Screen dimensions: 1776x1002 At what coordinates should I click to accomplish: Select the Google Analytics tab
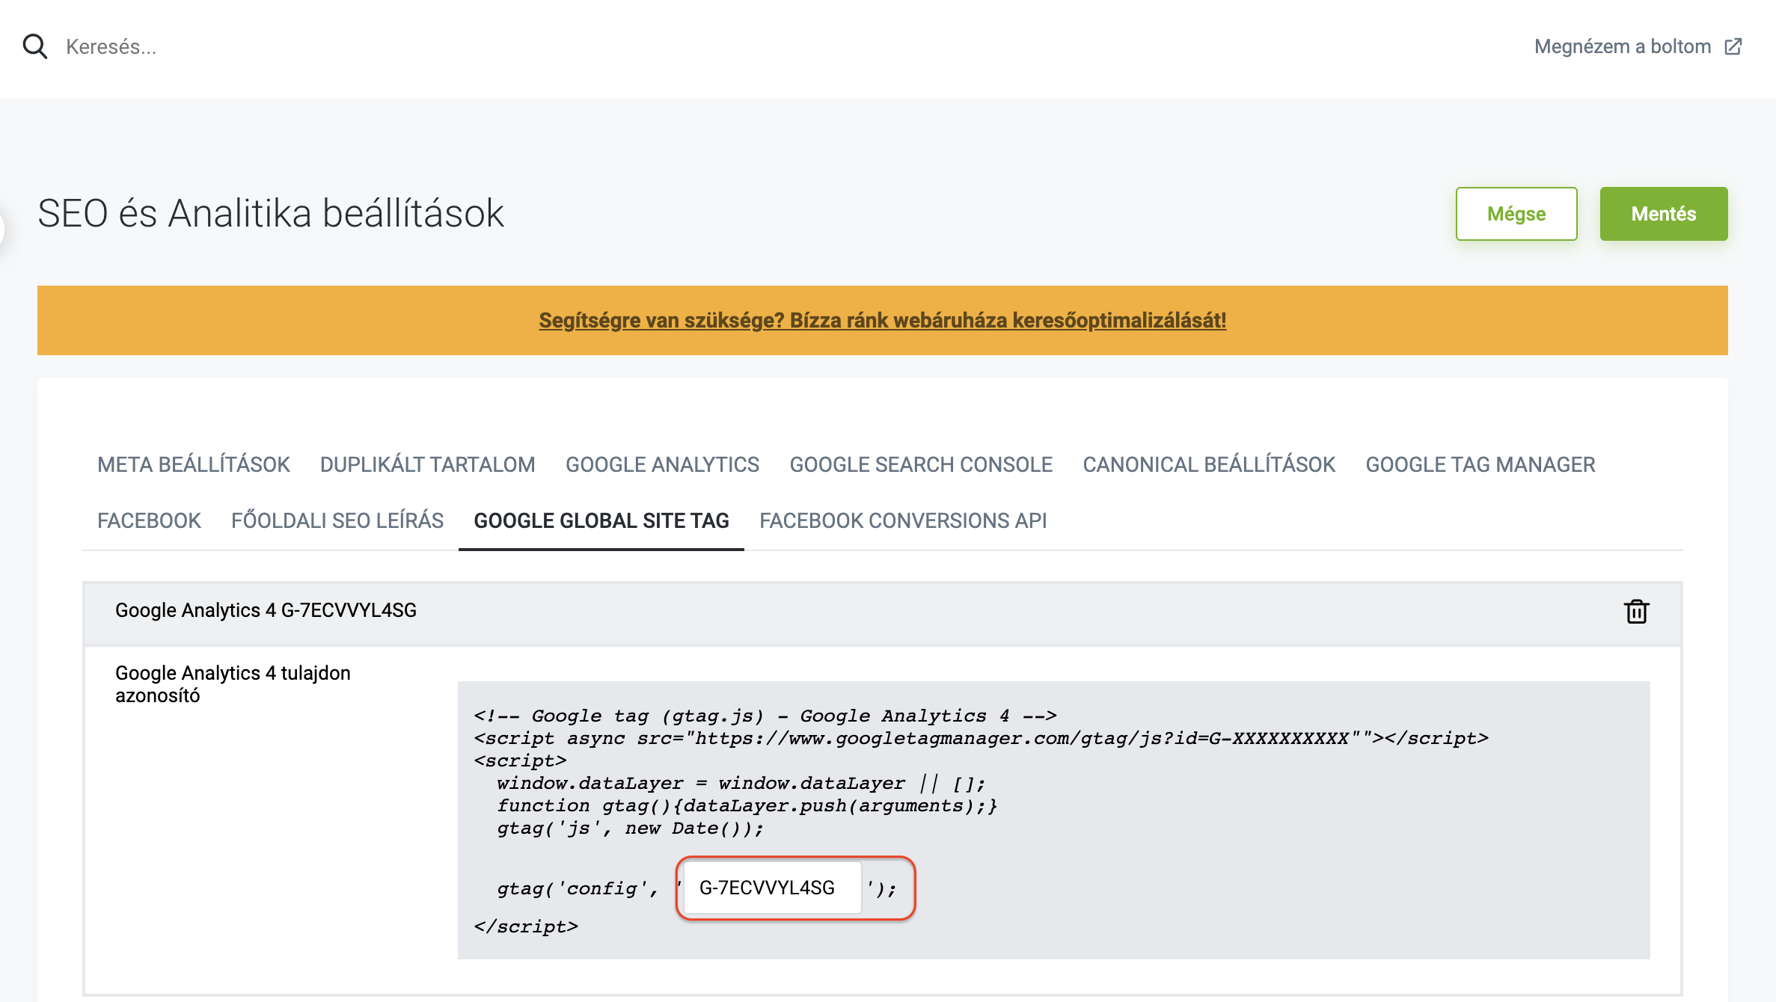coord(663,464)
